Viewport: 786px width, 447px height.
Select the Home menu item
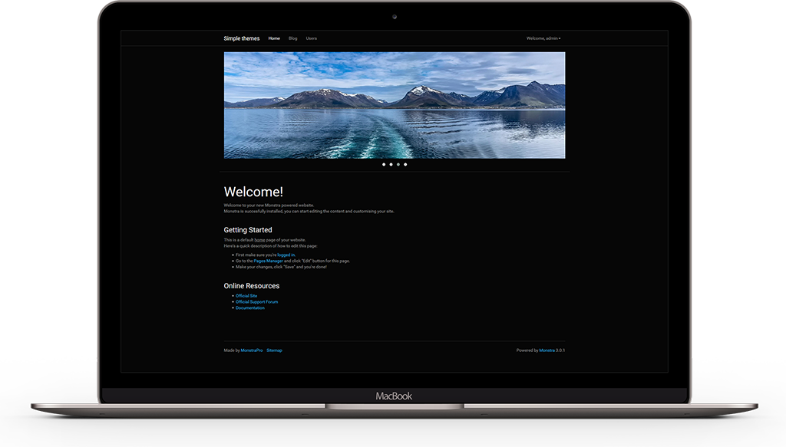click(274, 38)
